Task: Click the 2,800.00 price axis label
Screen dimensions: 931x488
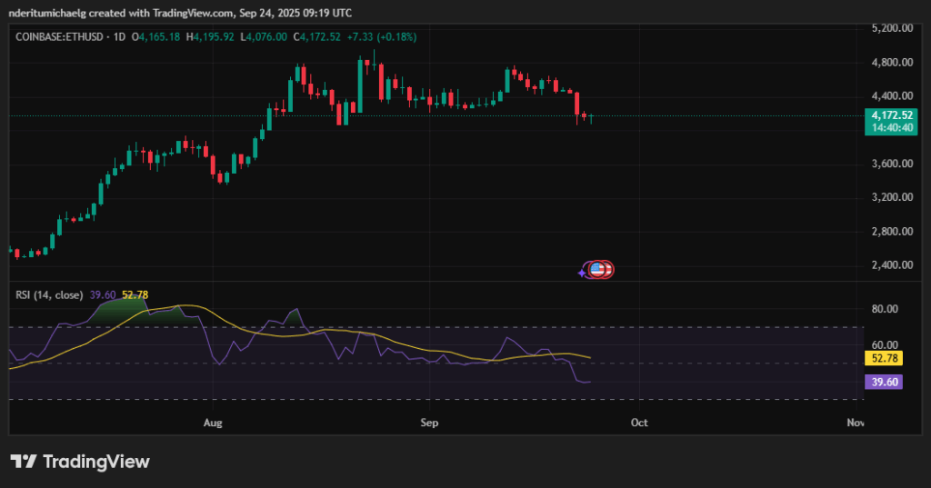Action: 892,232
